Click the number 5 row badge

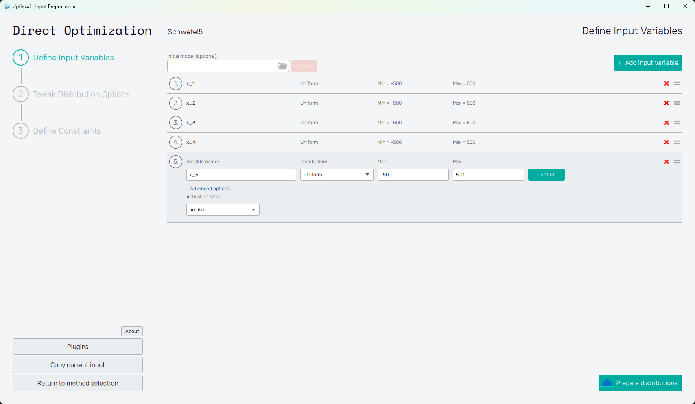pos(176,162)
